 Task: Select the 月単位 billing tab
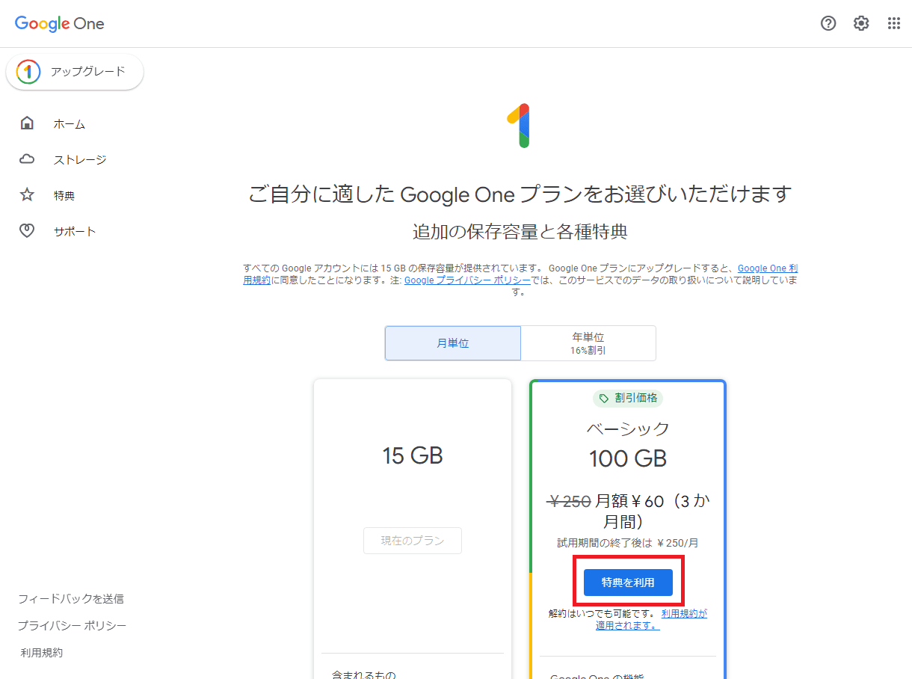point(453,343)
